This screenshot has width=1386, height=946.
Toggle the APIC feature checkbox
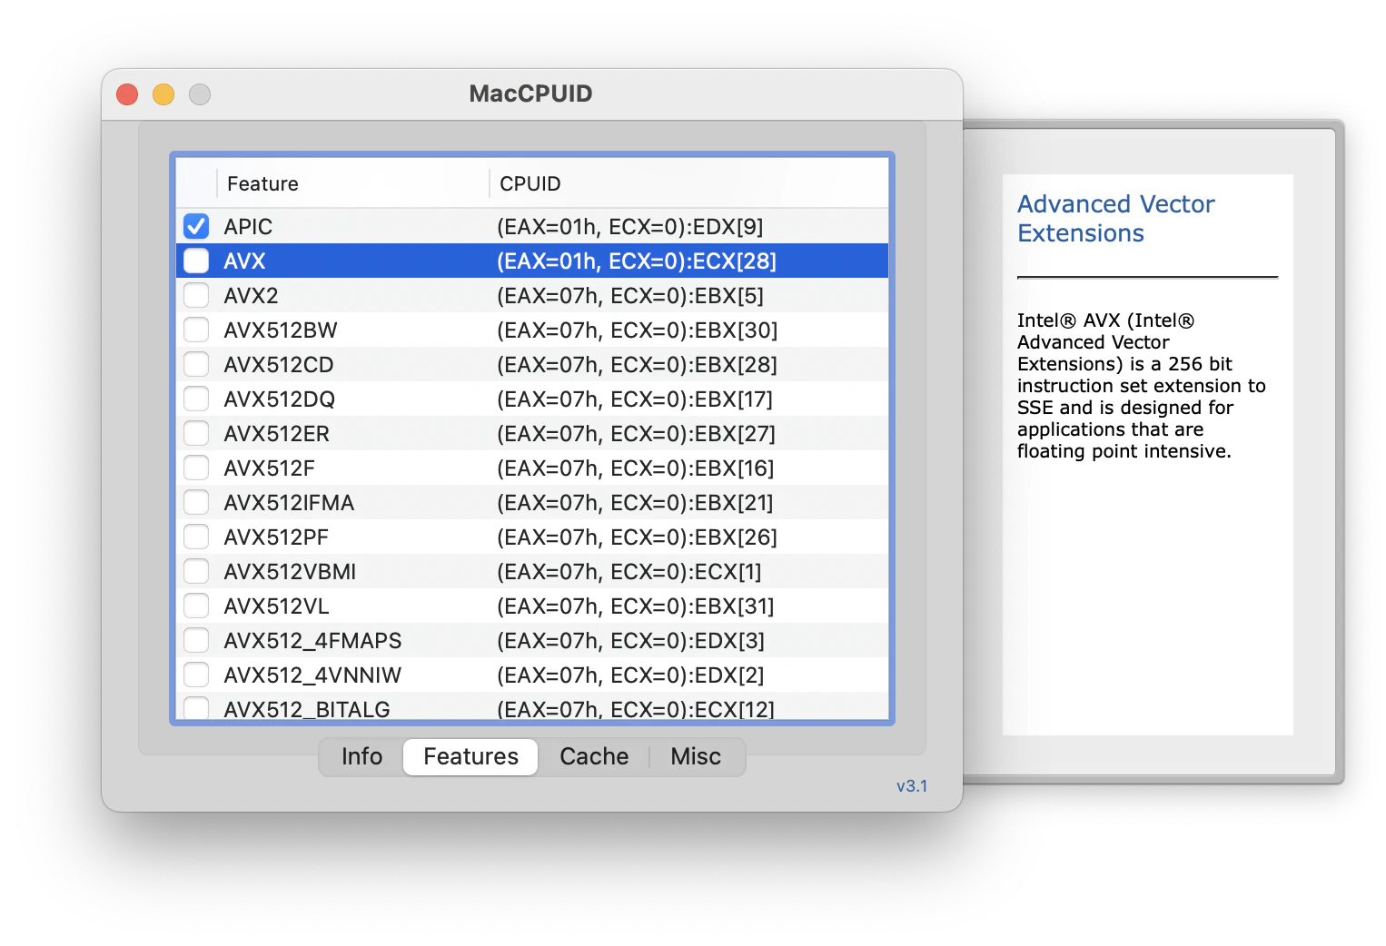coord(196,226)
